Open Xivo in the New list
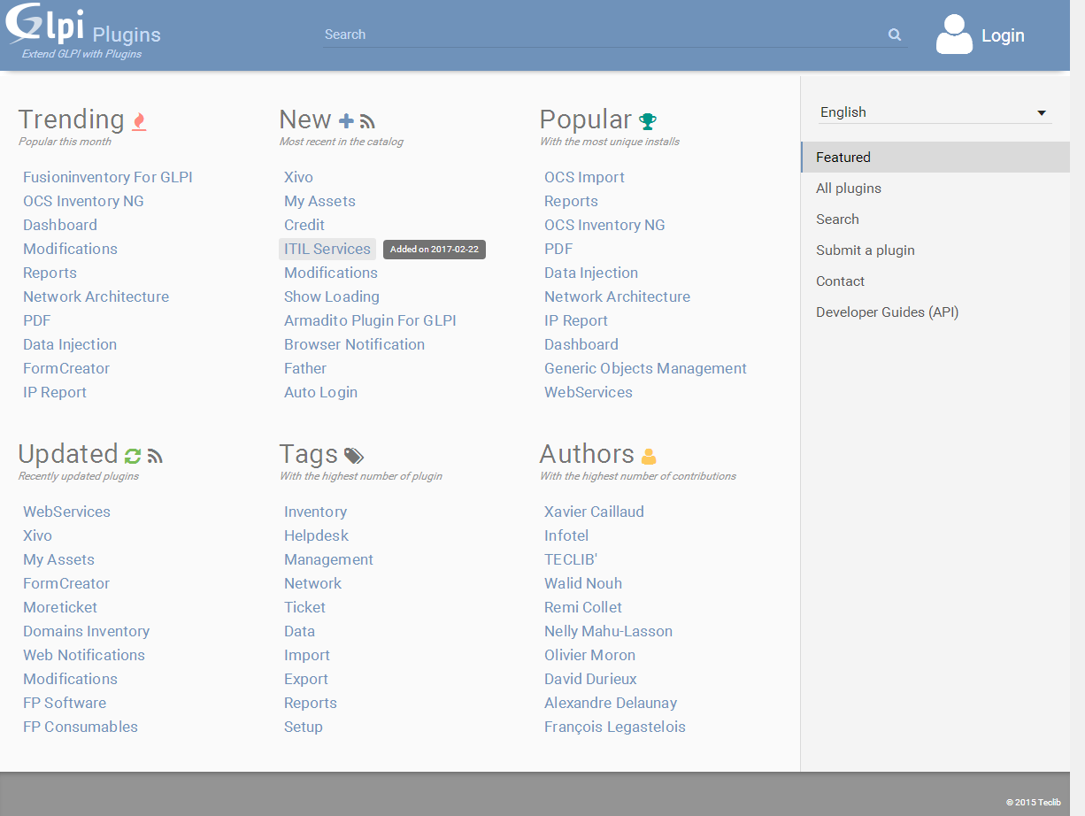Screen dimensions: 1085x816 (298, 177)
